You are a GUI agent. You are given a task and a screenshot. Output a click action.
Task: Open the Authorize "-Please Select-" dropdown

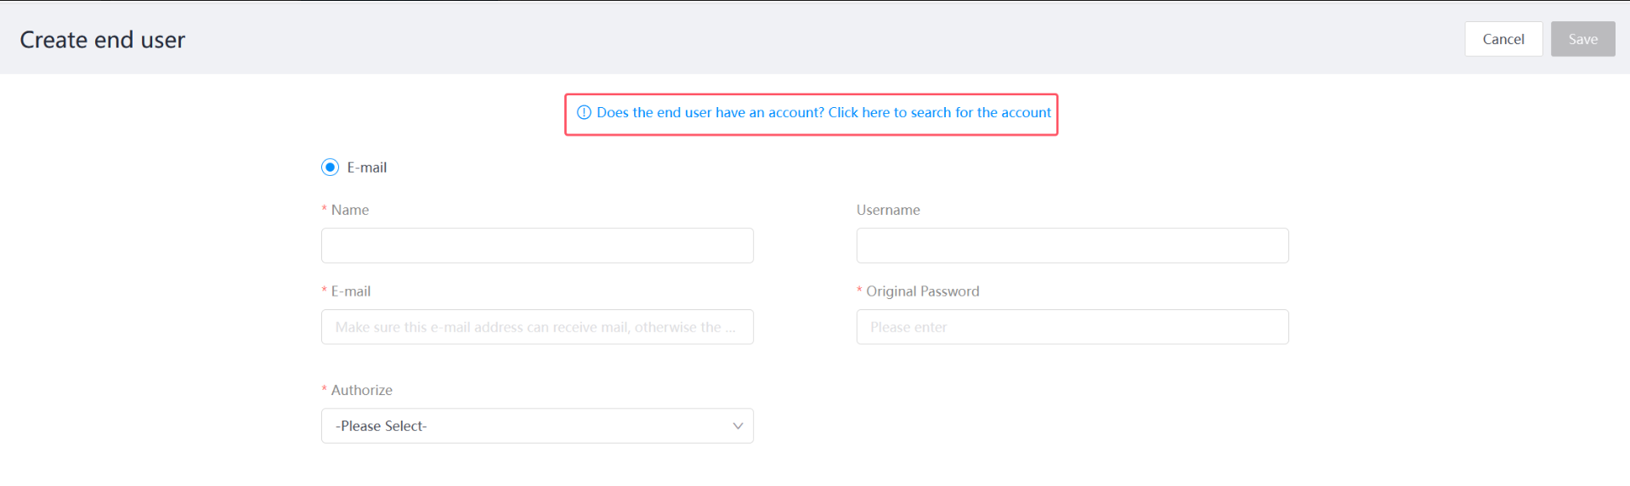[536, 426]
